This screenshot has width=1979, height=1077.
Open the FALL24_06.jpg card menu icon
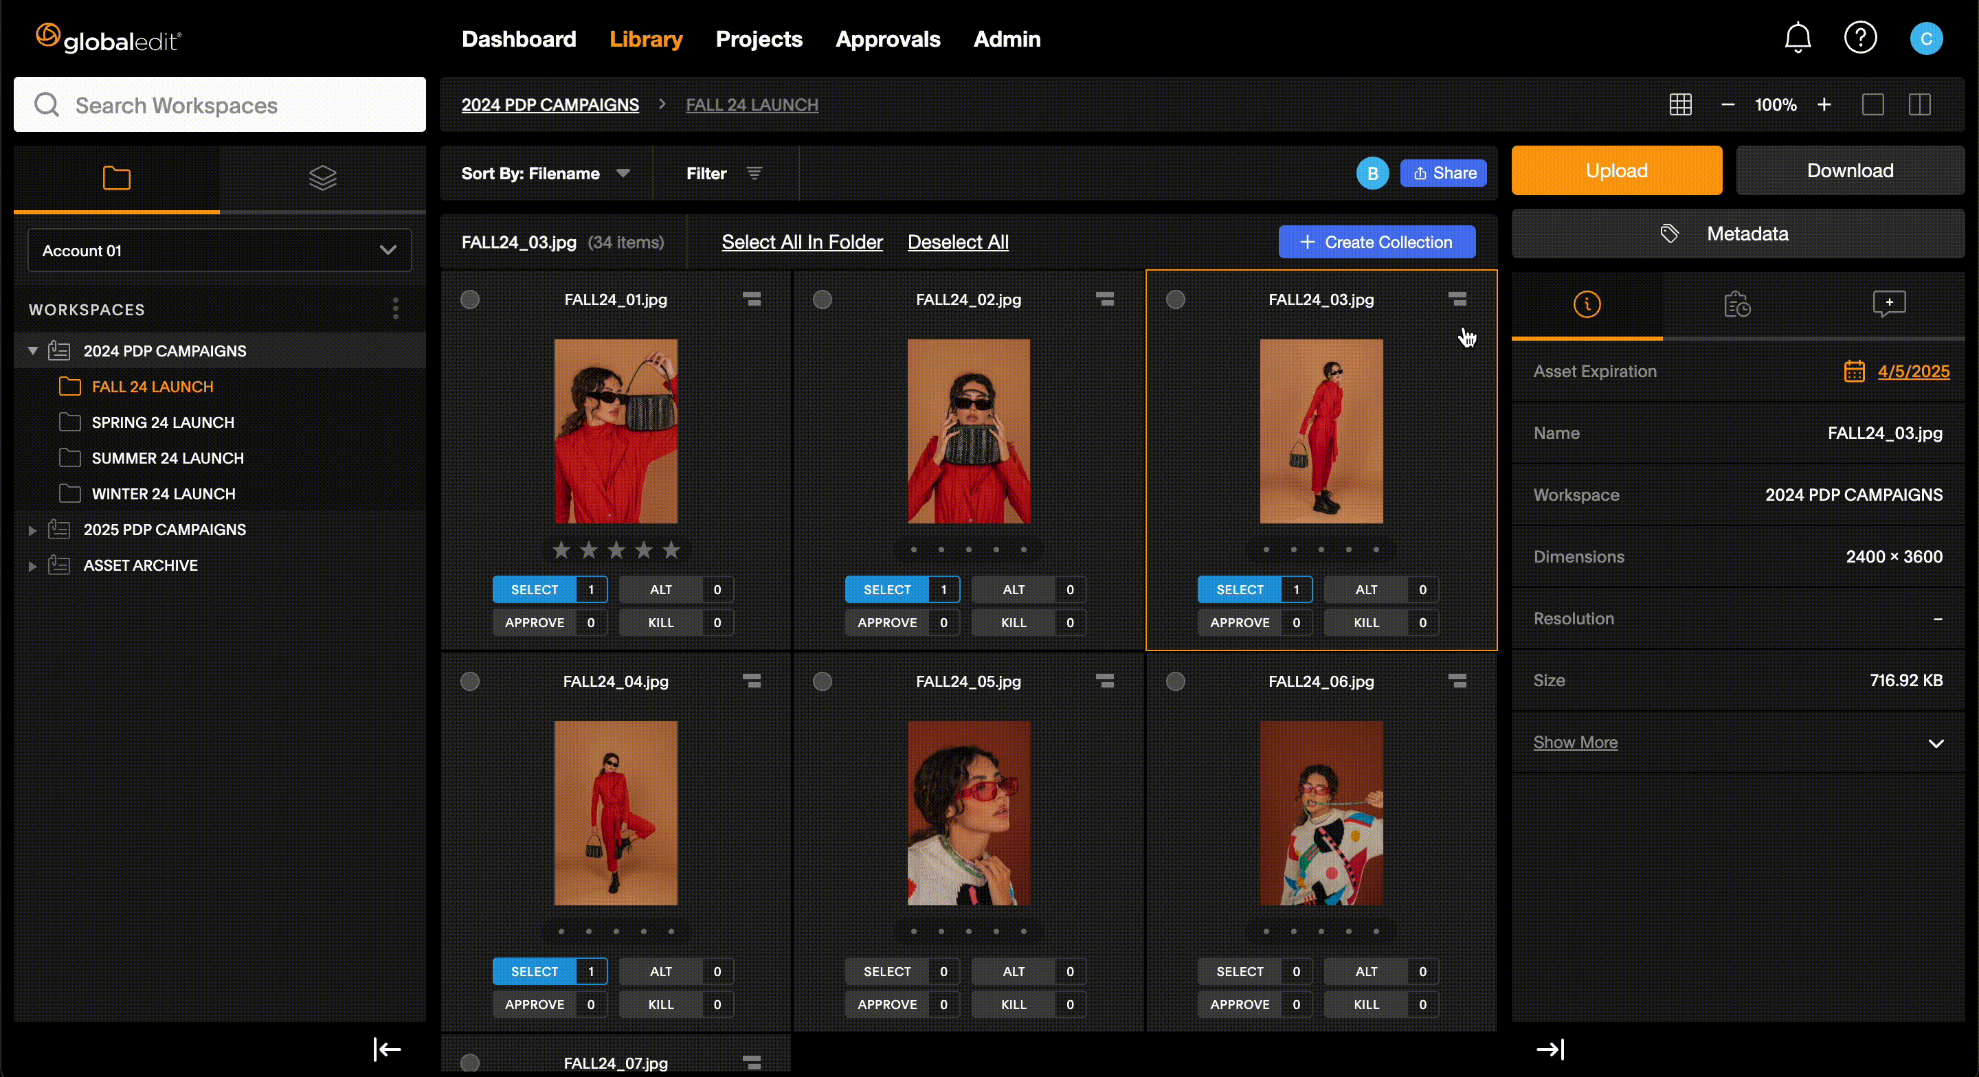[x=1457, y=681]
